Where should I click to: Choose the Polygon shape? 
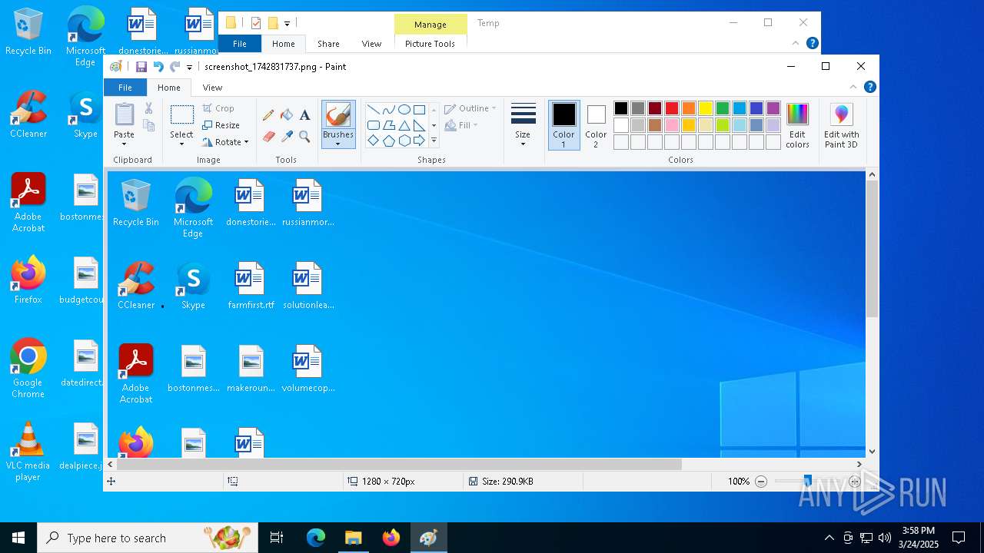[x=388, y=125]
